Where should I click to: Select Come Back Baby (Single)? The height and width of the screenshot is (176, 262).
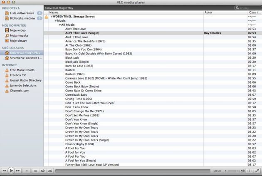82,87
